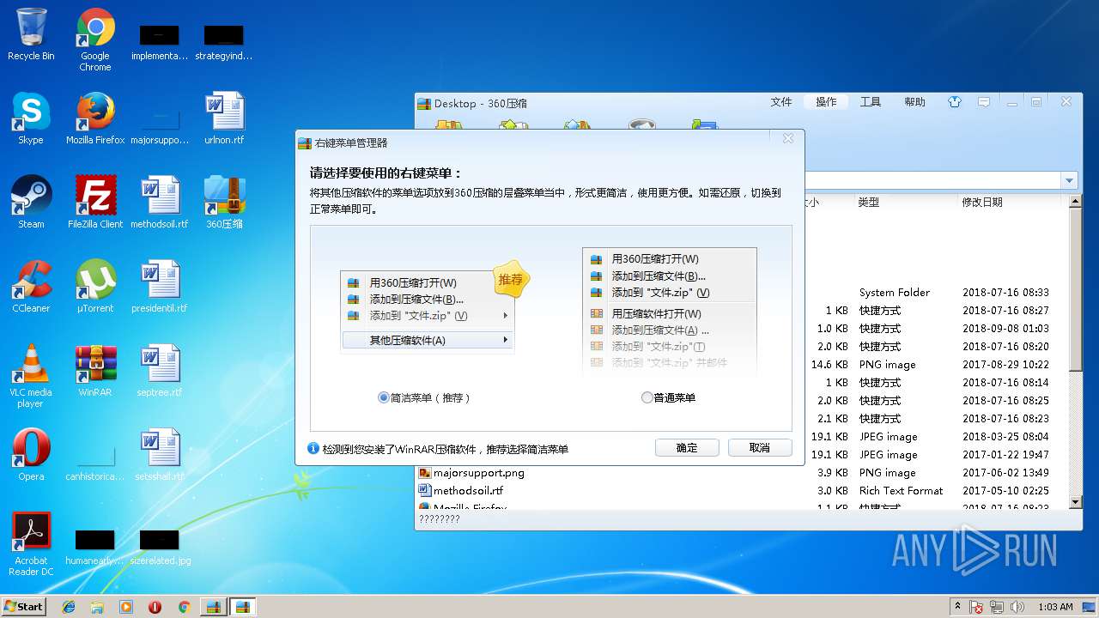Image resolution: width=1099 pixels, height=618 pixels.
Task: Click the media player taskbar icon
Action: [x=126, y=607]
